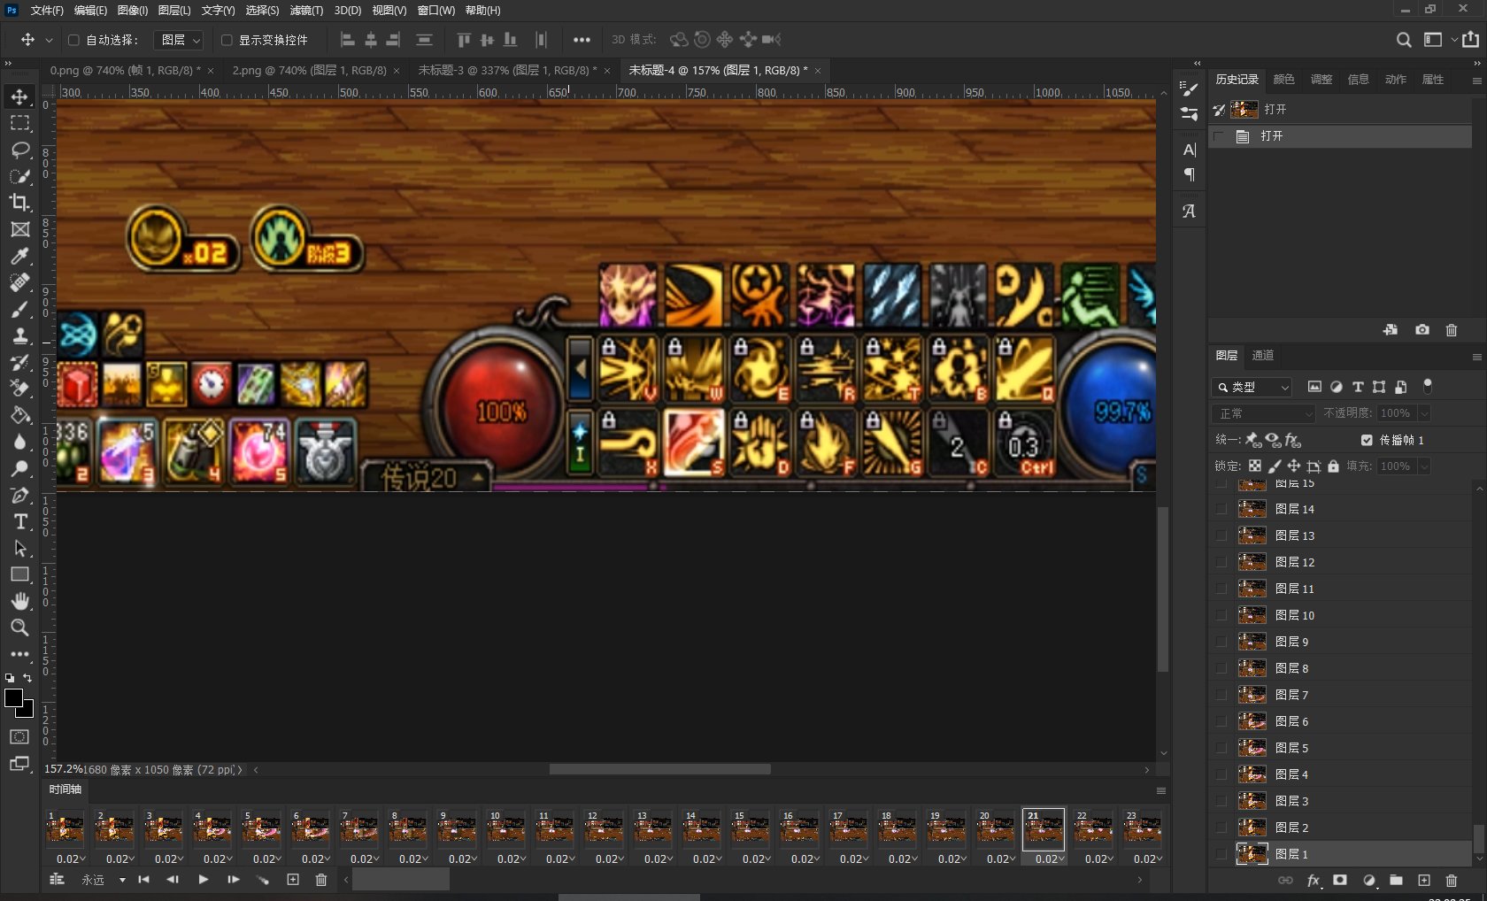Select the Zoom tool
This screenshot has width=1487, height=901.
(19, 628)
